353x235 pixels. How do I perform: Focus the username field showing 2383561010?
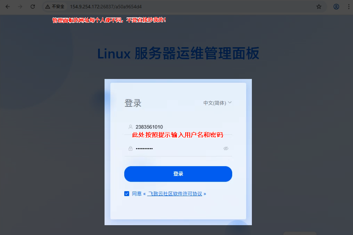[x=178, y=127]
